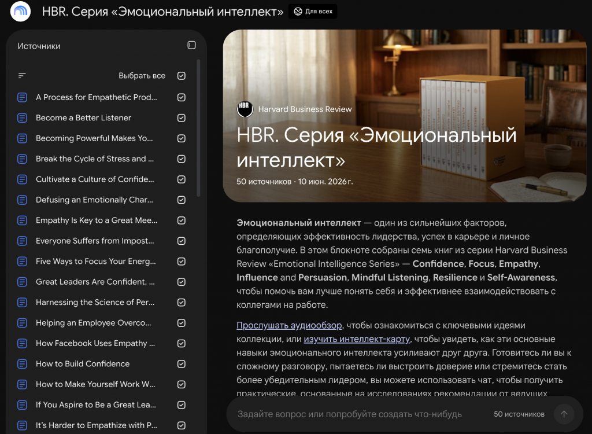Screen dimensions: 592x434
Task: Uncheck Five Ways to Focus Your Energ... source
Action: (181, 261)
